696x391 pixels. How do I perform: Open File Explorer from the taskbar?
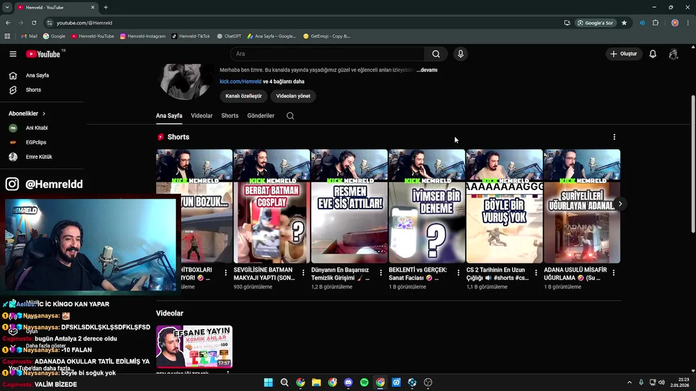pos(316,382)
